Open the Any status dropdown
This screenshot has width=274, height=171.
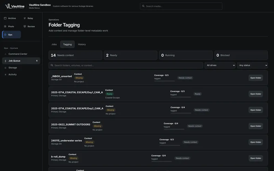point(252,65)
